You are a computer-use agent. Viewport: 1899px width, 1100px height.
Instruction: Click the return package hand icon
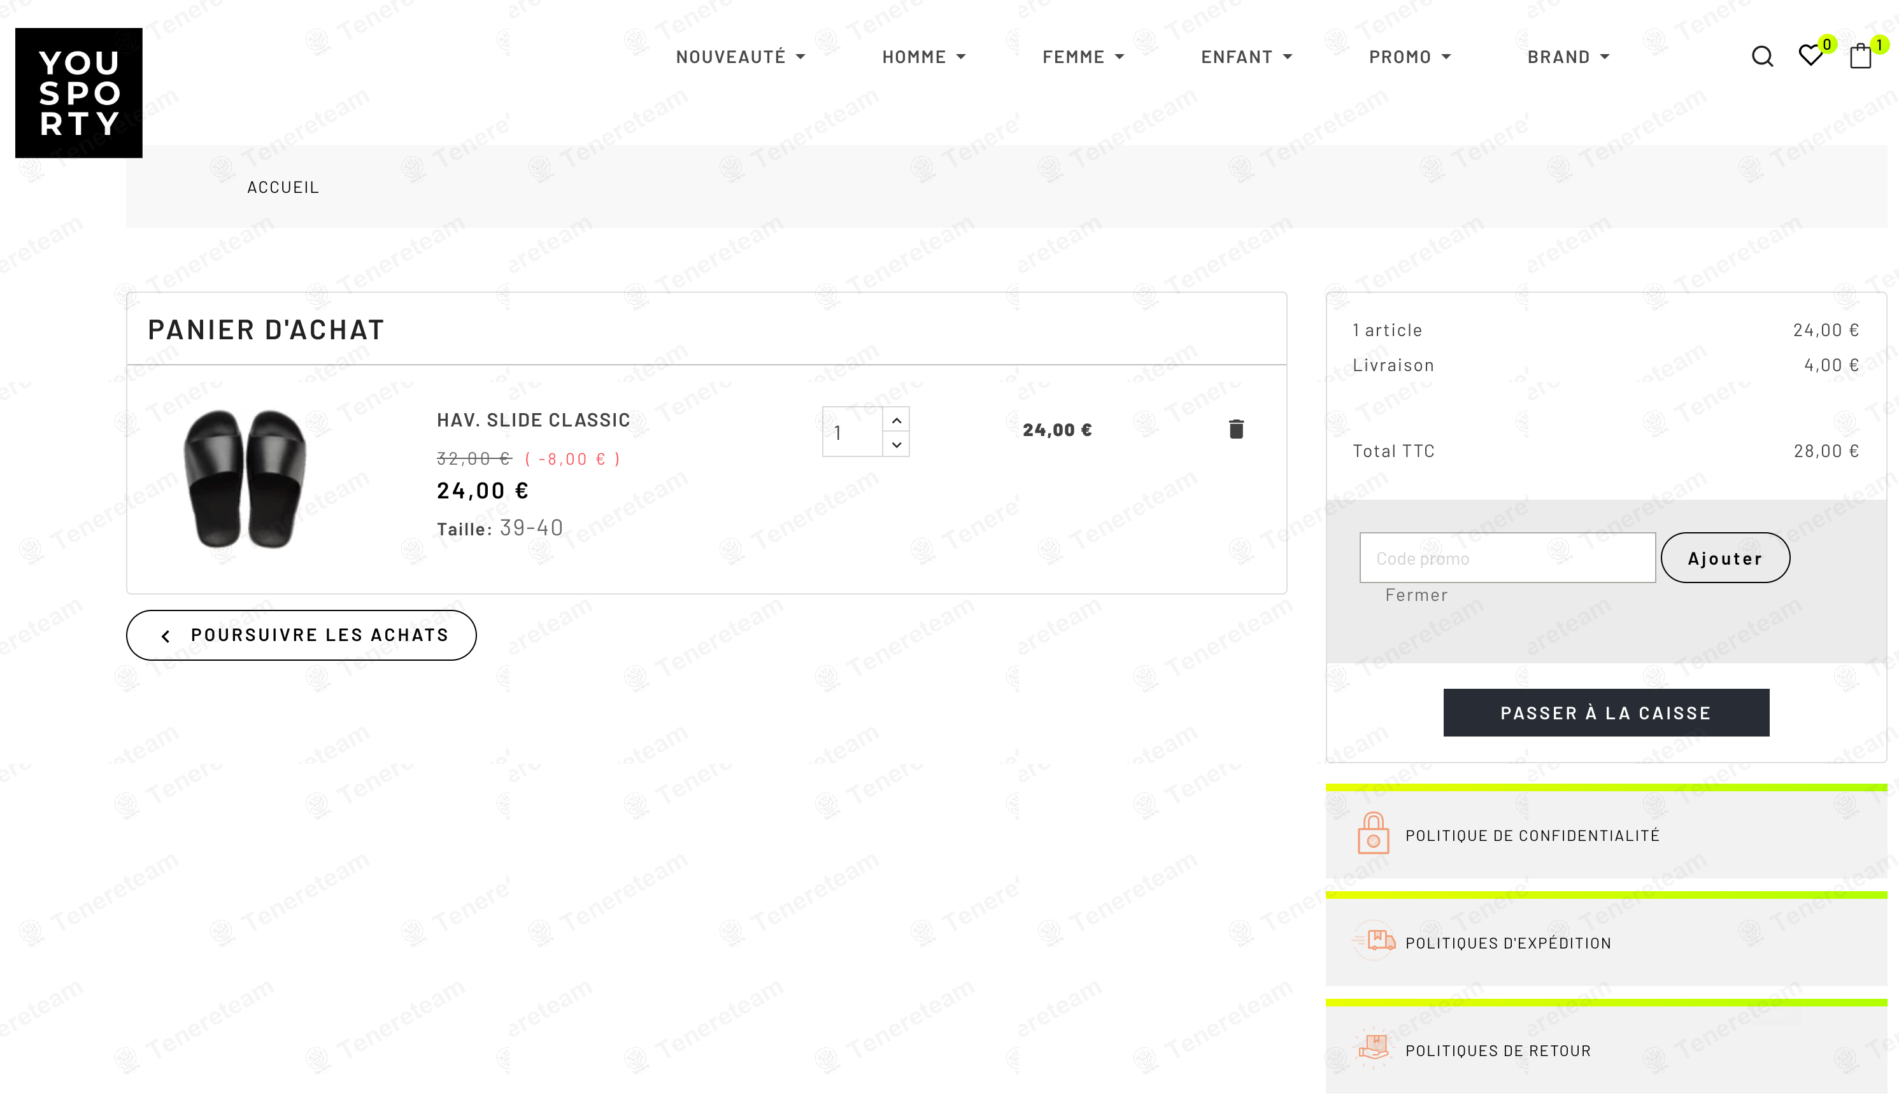(1373, 1047)
